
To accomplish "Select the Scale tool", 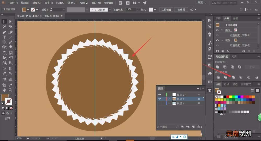I will (x=10, y=53).
